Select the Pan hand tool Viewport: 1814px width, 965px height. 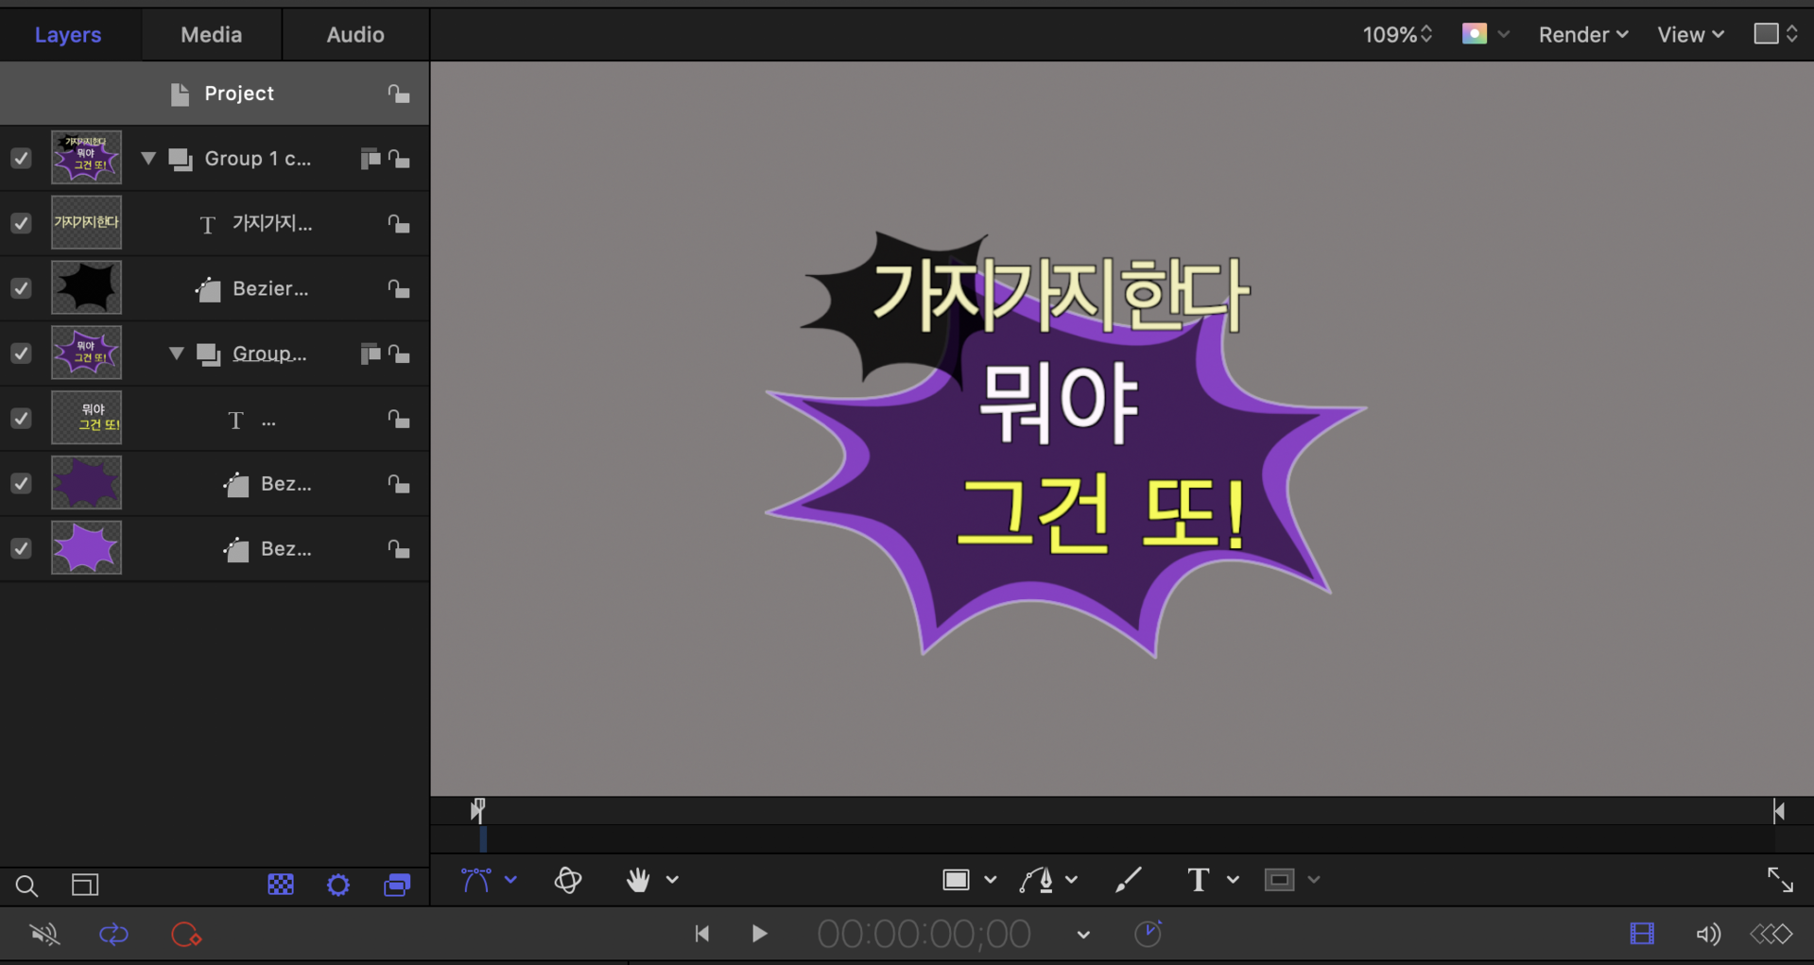[x=638, y=880]
